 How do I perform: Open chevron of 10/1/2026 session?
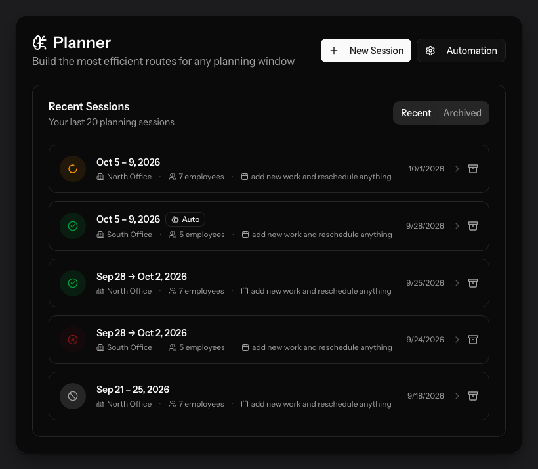click(x=457, y=169)
